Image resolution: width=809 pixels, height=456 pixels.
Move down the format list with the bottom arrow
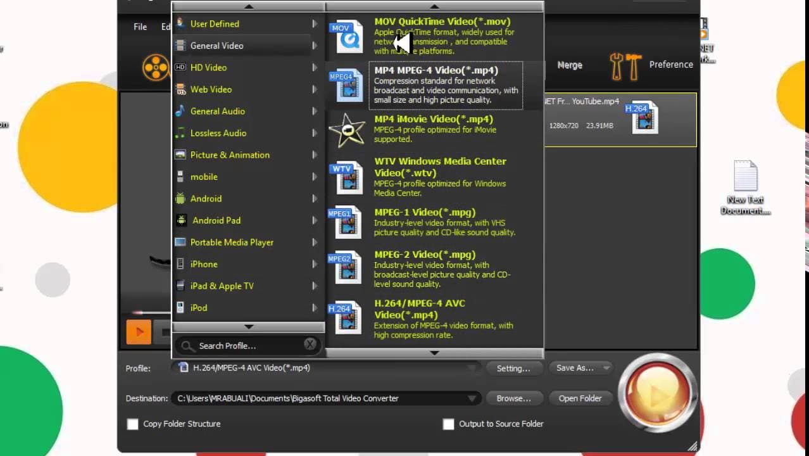pyautogui.click(x=434, y=353)
